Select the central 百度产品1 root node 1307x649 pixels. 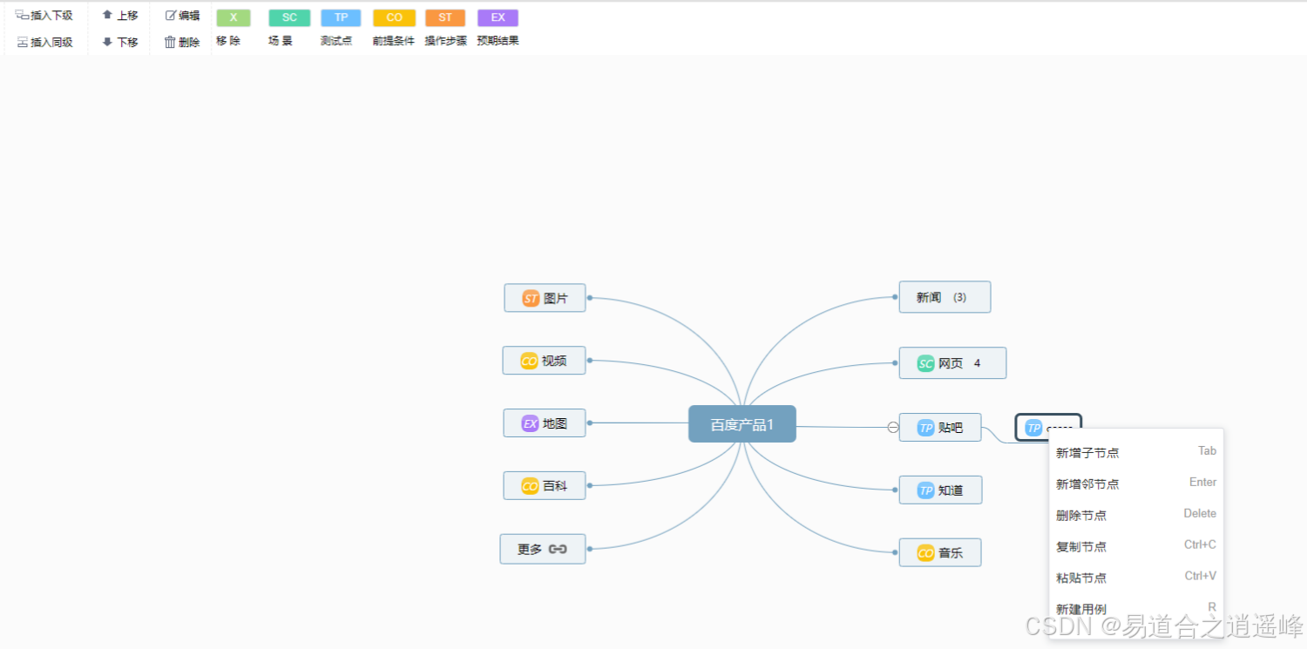(742, 424)
